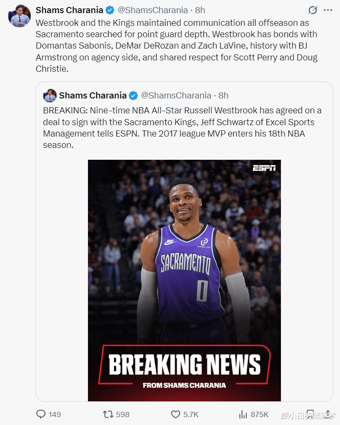Open the ESPN Breaking News Westbrook image

coord(184,280)
